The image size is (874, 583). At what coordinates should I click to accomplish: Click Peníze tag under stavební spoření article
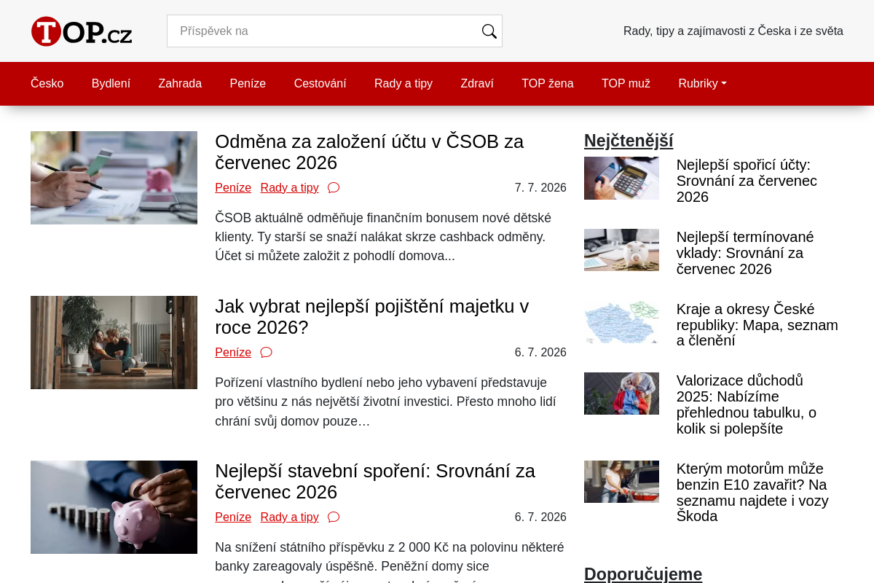coord(233,517)
